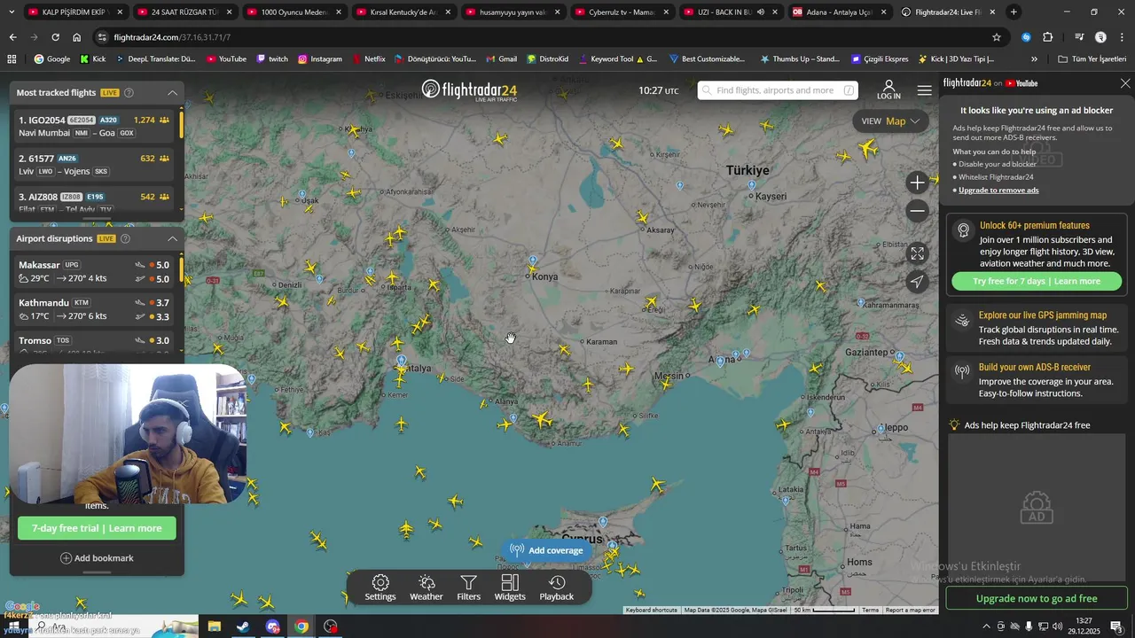Open Explore our live GPS jamming map
This screenshot has width=1135, height=638.
1037,328
